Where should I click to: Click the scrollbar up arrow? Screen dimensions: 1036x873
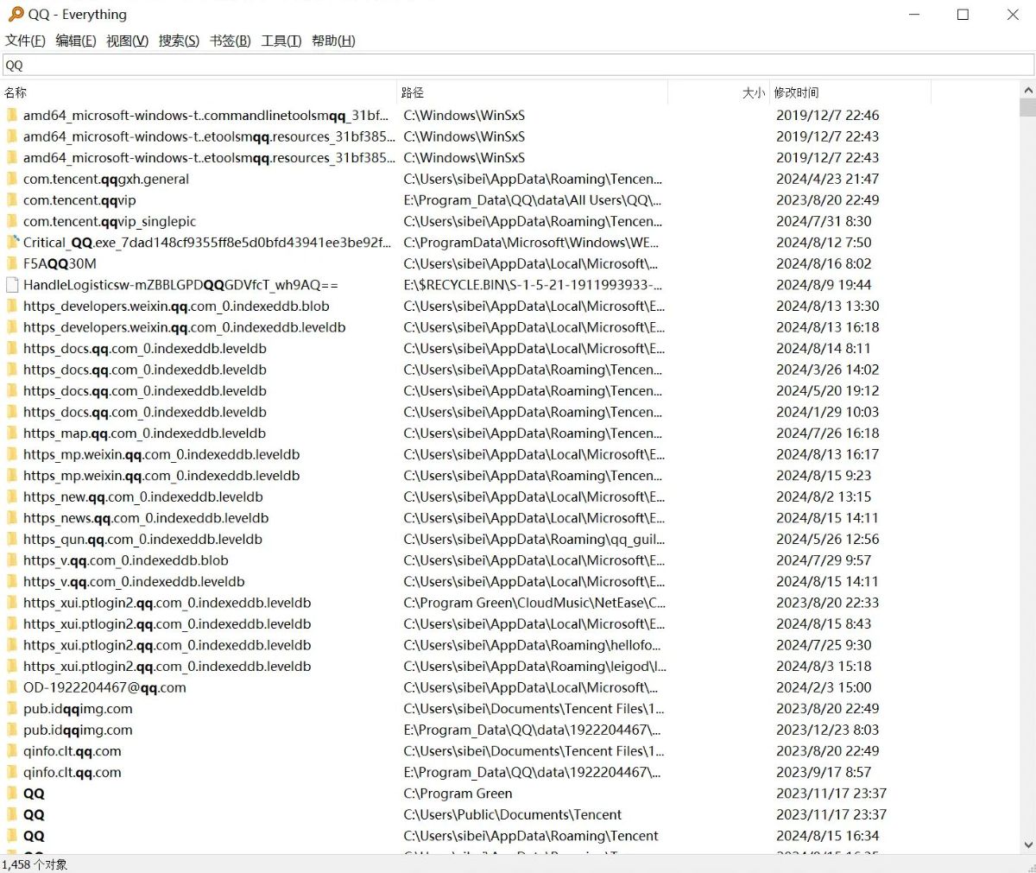click(1027, 90)
